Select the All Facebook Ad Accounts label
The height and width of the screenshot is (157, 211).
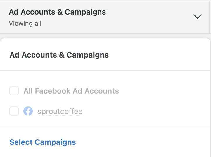click(71, 91)
